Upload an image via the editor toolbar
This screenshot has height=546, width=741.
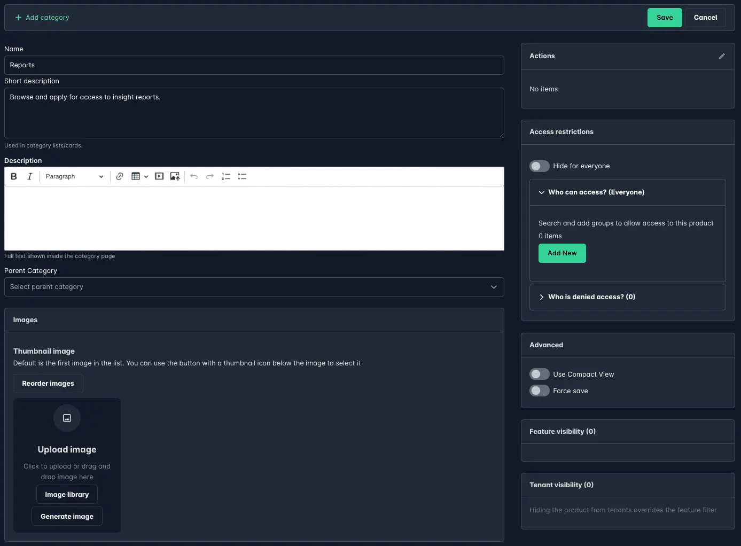pos(175,176)
